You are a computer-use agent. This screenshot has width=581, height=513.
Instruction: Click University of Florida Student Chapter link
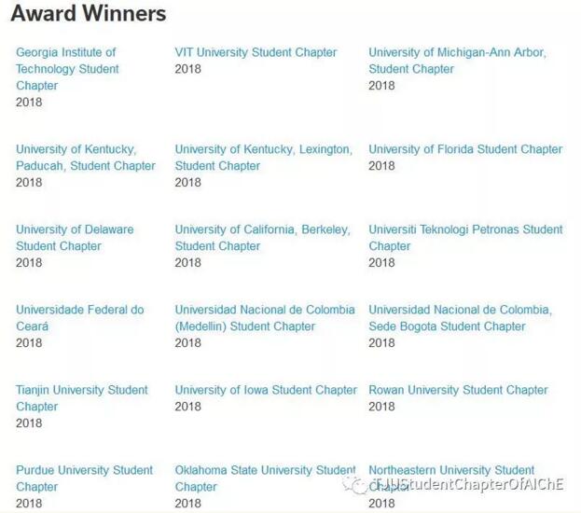[x=465, y=149]
